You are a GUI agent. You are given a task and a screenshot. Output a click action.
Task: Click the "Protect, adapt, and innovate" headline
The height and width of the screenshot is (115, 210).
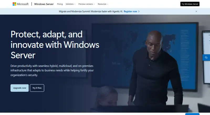click(55, 45)
